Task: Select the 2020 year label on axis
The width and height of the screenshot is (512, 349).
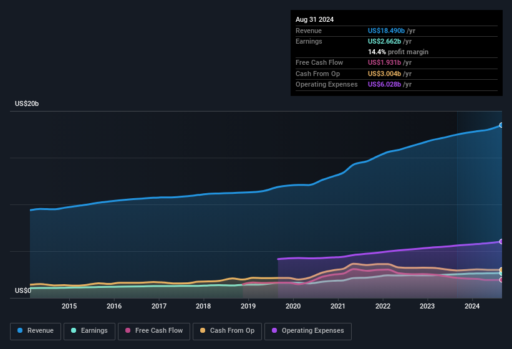Action: (293, 306)
